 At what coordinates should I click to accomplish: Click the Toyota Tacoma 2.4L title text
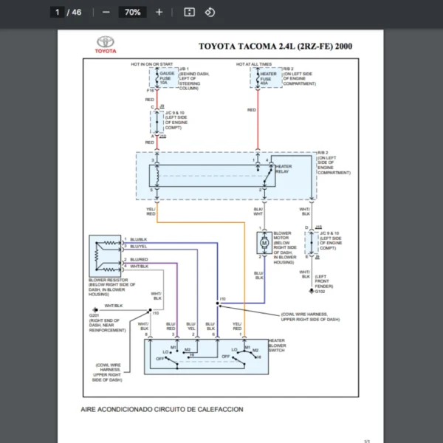pyautogui.click(x=275, y=47)
